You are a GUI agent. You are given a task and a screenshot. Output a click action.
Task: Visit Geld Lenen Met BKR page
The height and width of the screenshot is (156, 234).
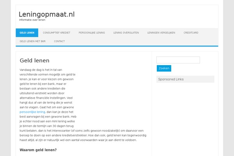(x=32, y=41)
